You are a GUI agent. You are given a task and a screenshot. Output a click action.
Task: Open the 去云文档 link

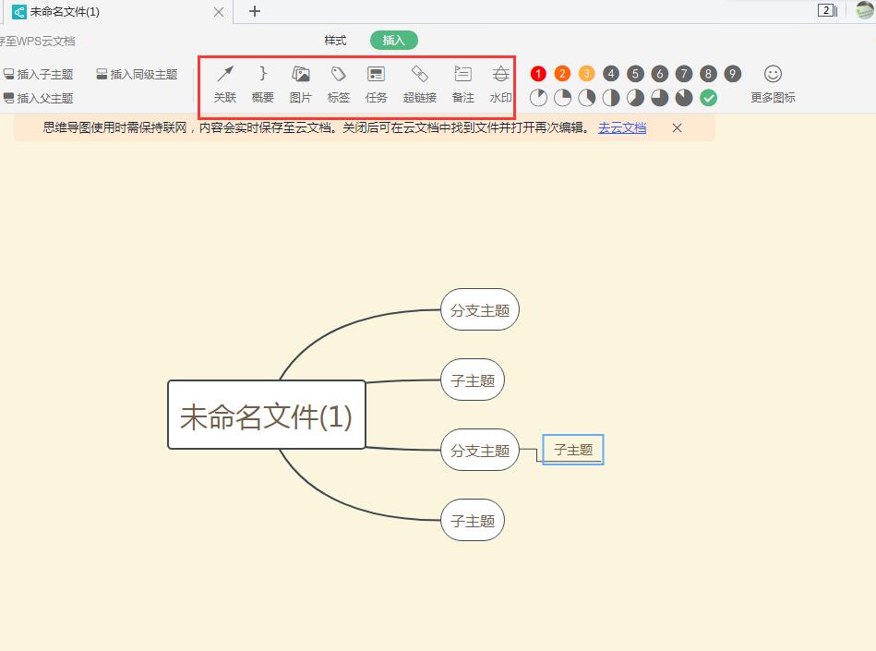point(622,128)
